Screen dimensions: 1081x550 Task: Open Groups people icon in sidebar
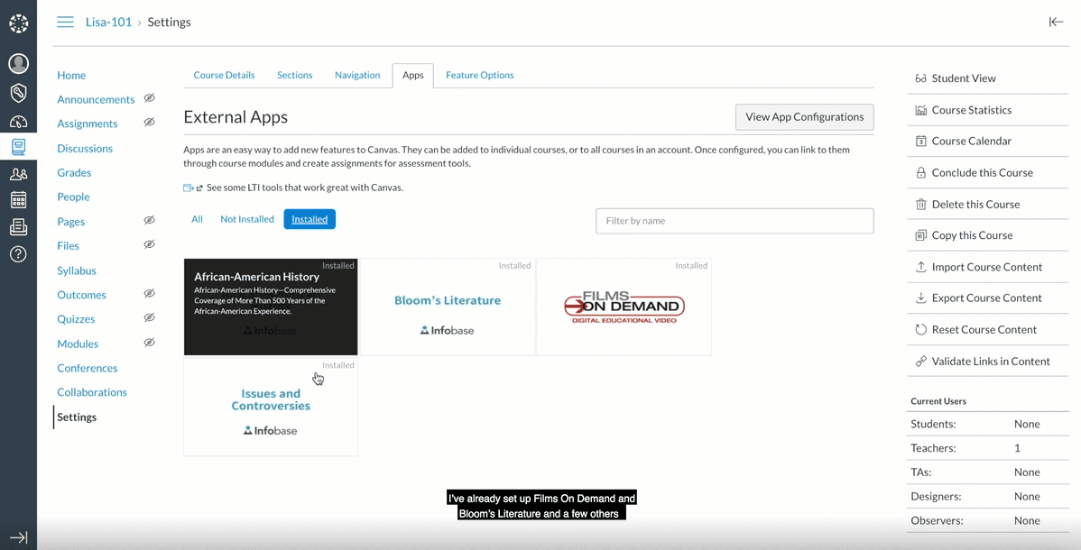point(19,174)
